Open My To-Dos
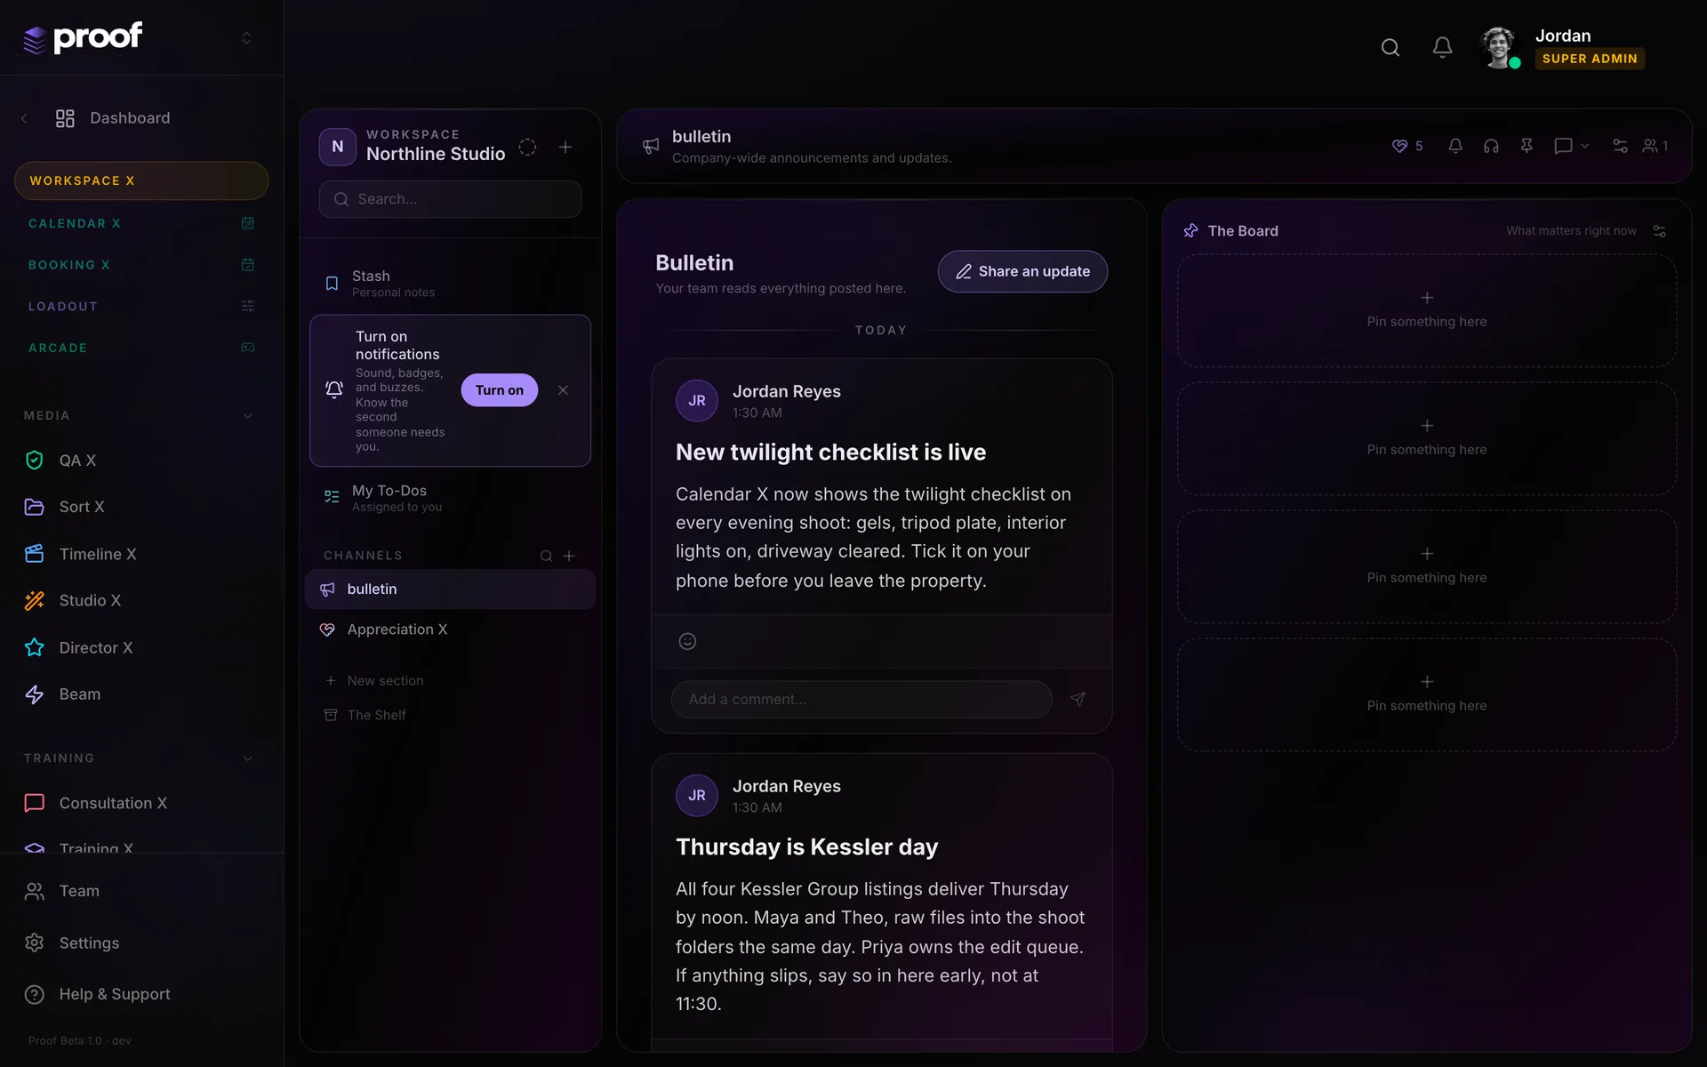This screenshot has width=1707, height=1067. pos(450,497)
